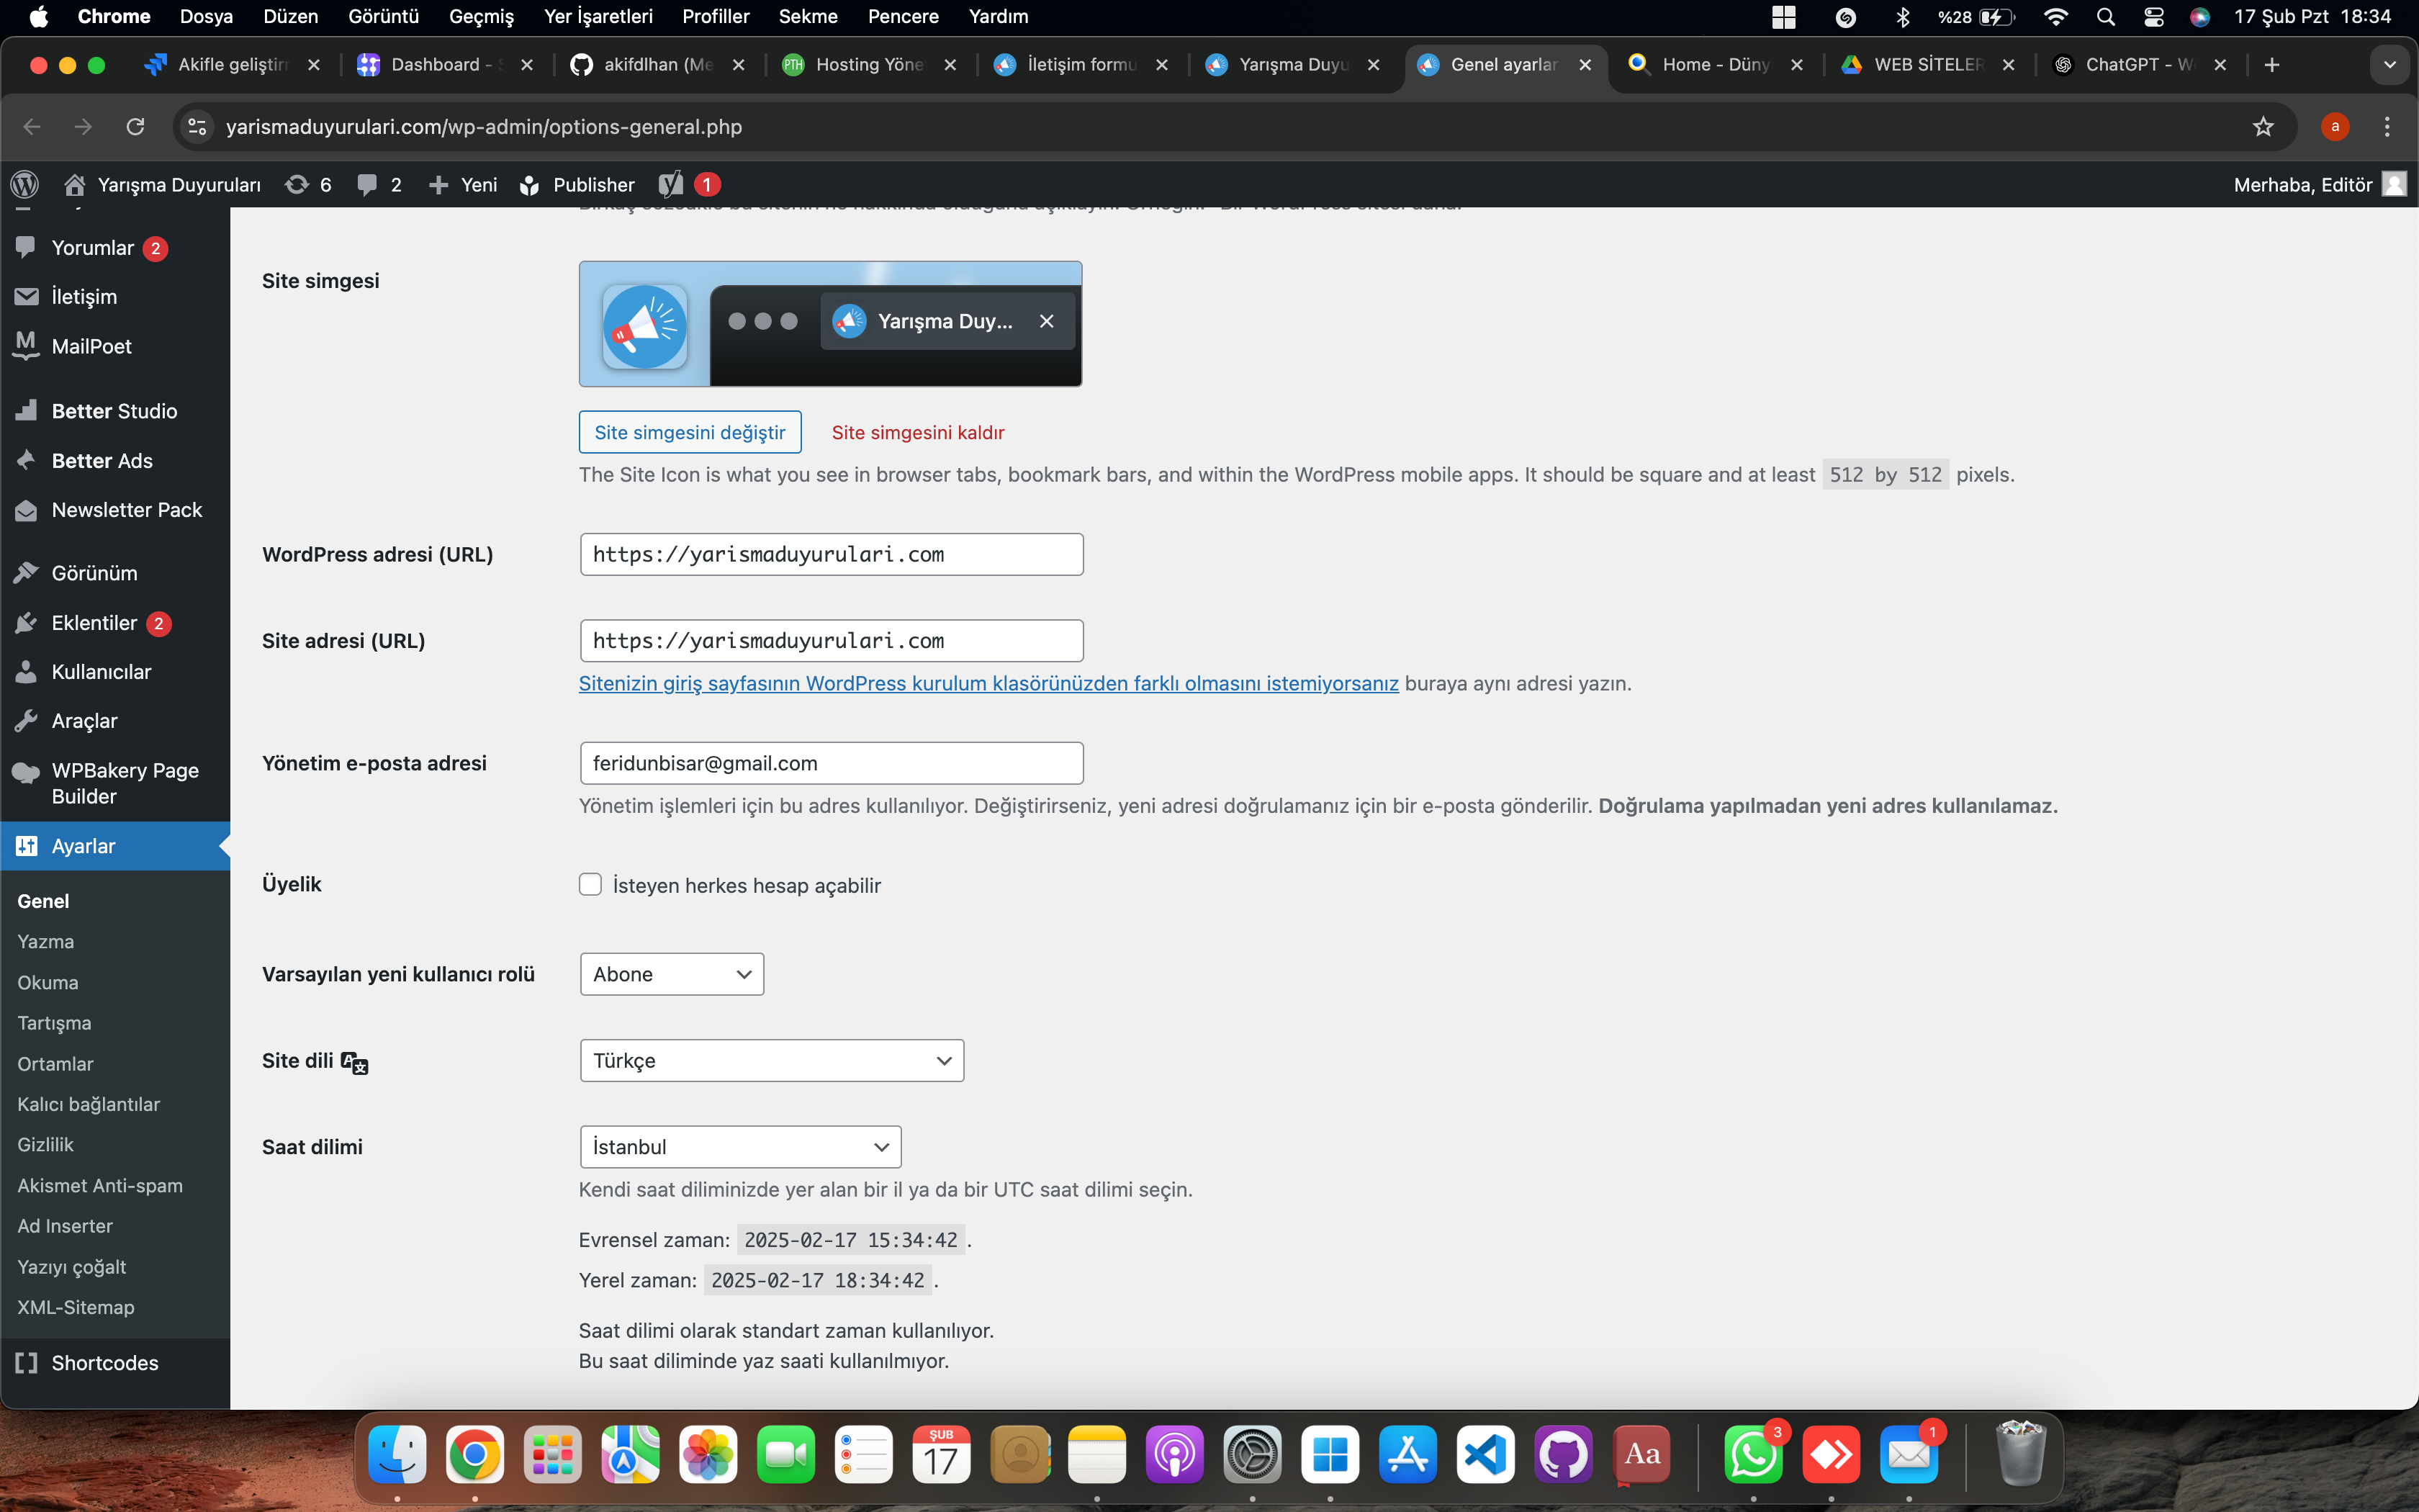Click the site language translation icon

point(355,1062)
